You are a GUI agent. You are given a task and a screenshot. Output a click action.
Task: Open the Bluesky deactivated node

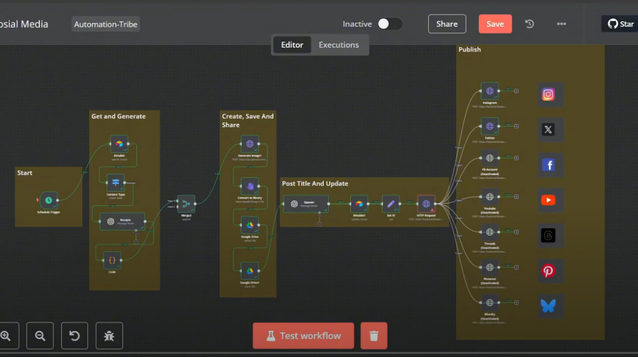point(489,302)
